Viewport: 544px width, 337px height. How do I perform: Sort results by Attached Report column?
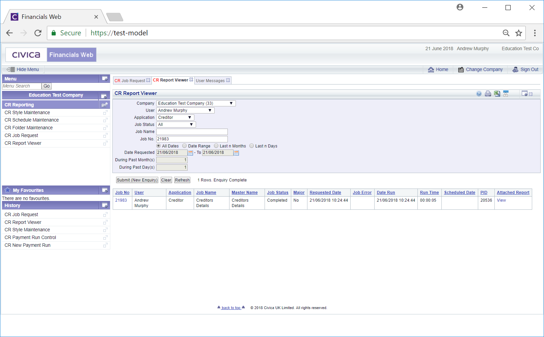tap(513, 193)
